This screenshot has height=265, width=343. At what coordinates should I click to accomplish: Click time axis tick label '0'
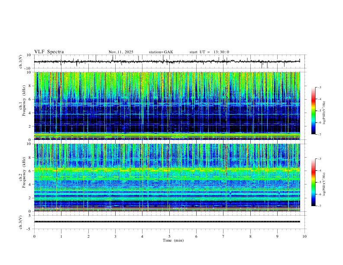(x=34, y=236)
